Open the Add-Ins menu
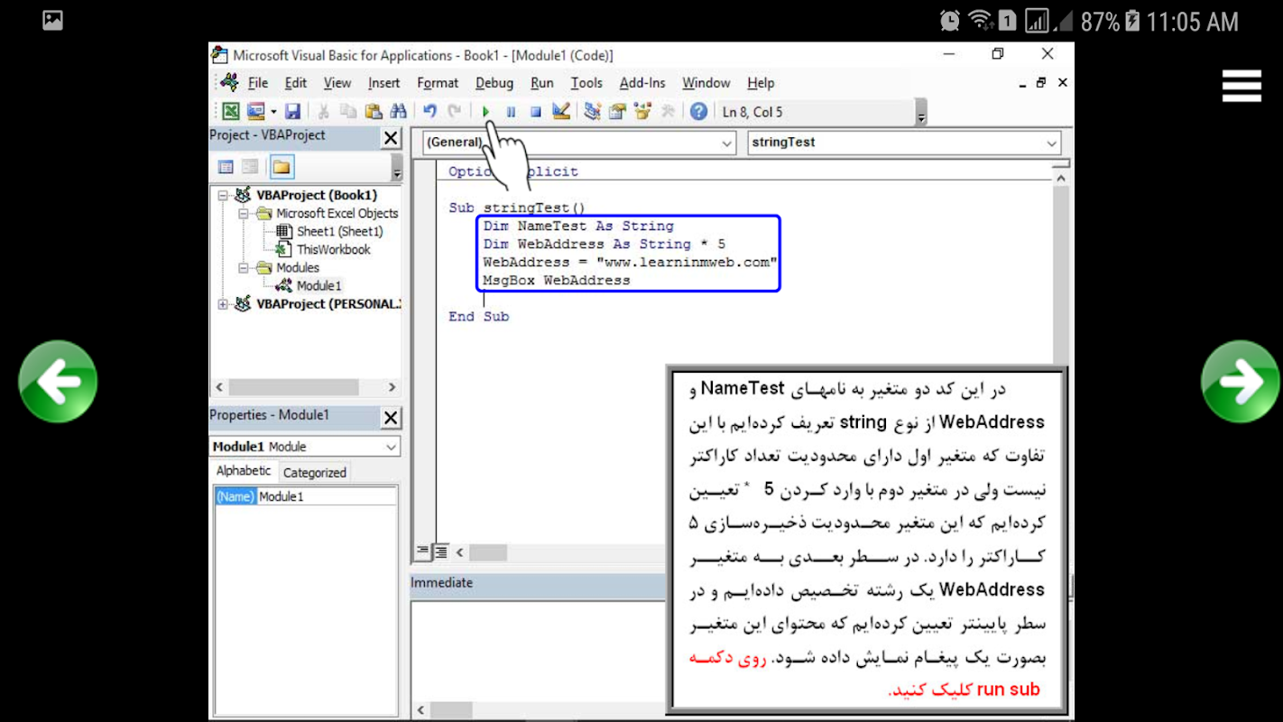Viewport: 1283px width, 722px height. coord(642,83)
